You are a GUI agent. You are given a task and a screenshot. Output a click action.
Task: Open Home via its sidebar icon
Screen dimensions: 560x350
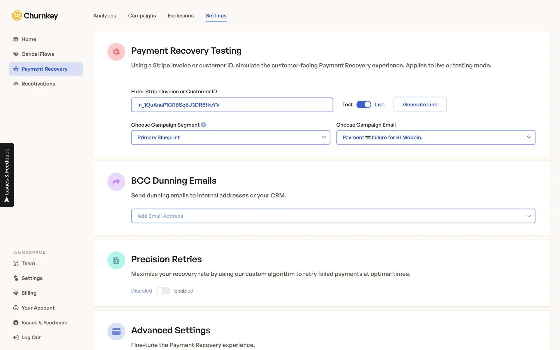[x=16, y=39]
